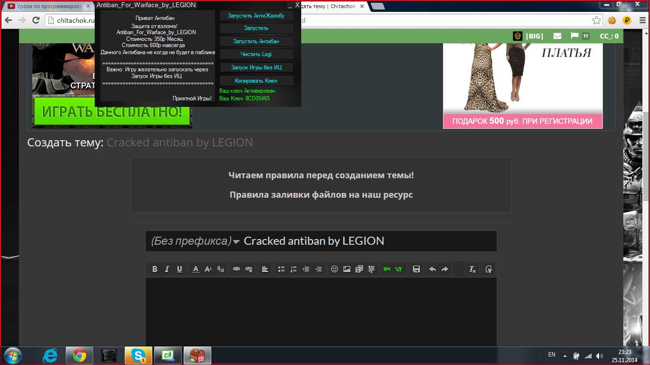Viewport: 650px width, 365px height.
Task: Insert media with the overlapping frames icon
Action: tap(359, 269)
